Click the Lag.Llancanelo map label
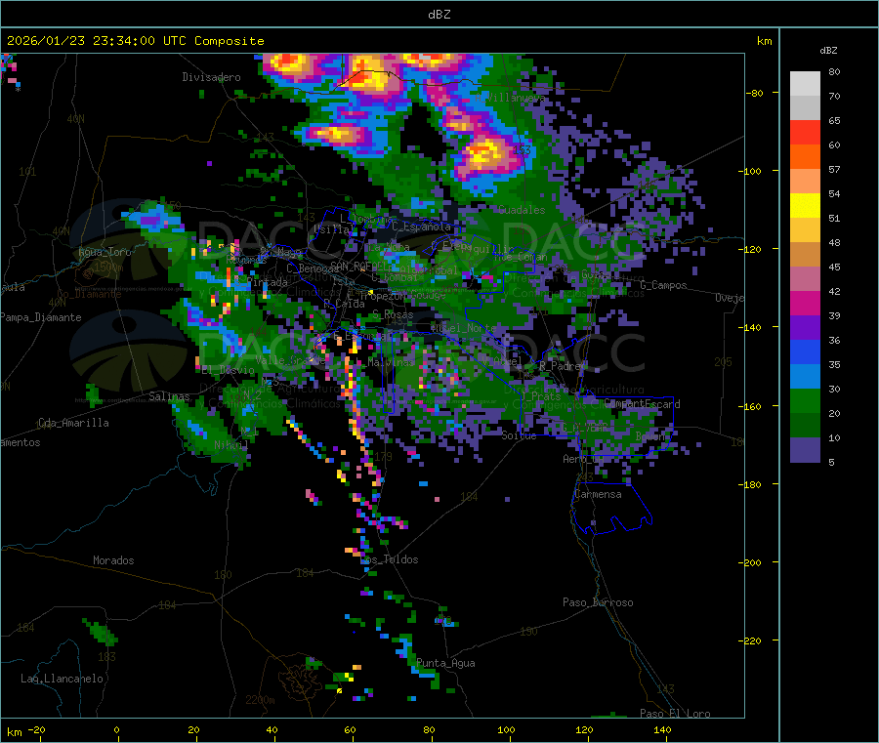 [62, 679]
